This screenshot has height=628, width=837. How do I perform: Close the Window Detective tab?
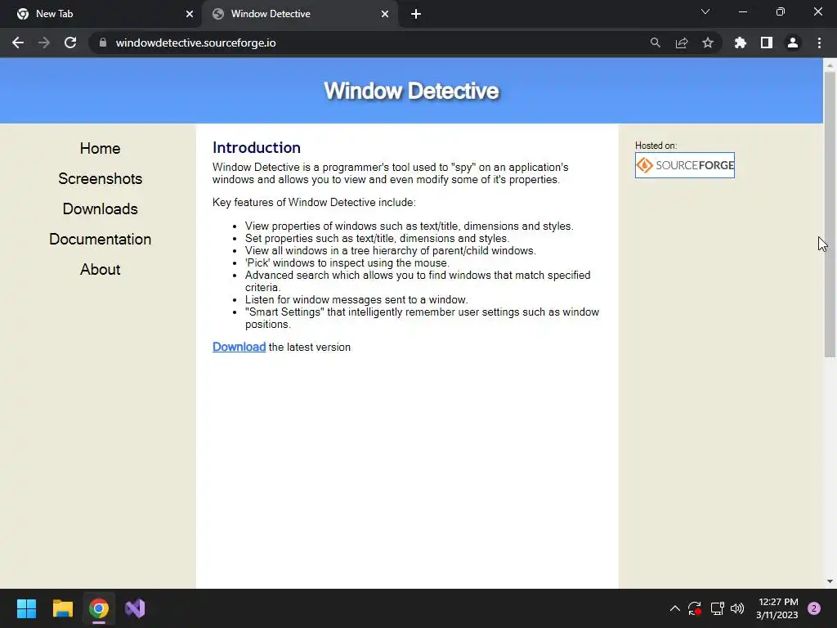click(385, 14)
